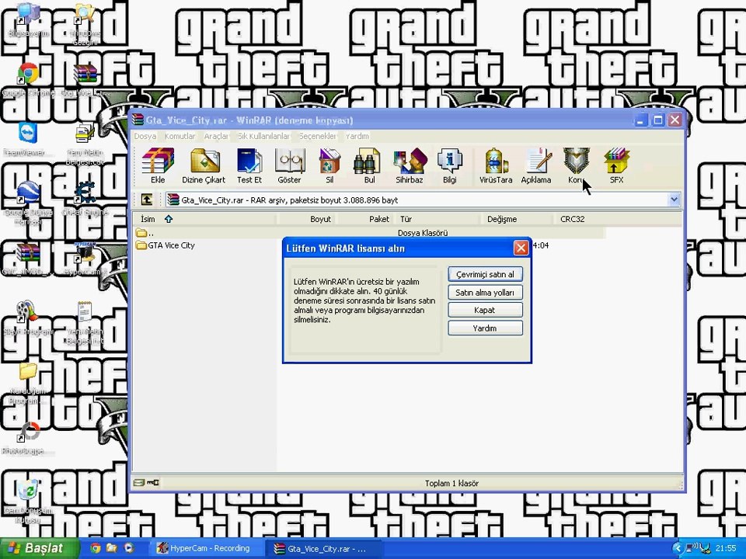The image size is (746, 559).
Task: Expand hidden system tray icons arrow
Action: click(x=677, y=549)
